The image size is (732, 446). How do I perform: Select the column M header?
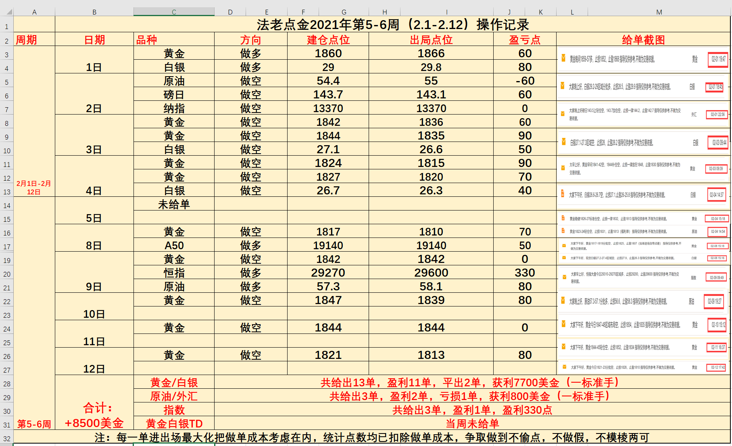click(659, 12)
